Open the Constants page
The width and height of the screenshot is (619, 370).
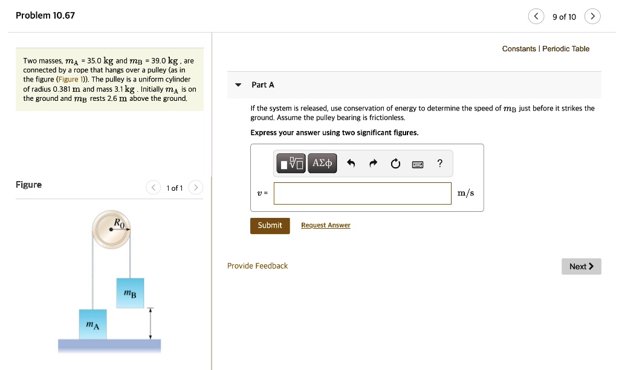pos(517,49)
